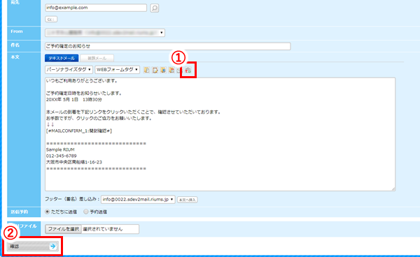This screenshot has height=257, width=420.
Task: Click the Cc: button
Action: pos(51,20)
